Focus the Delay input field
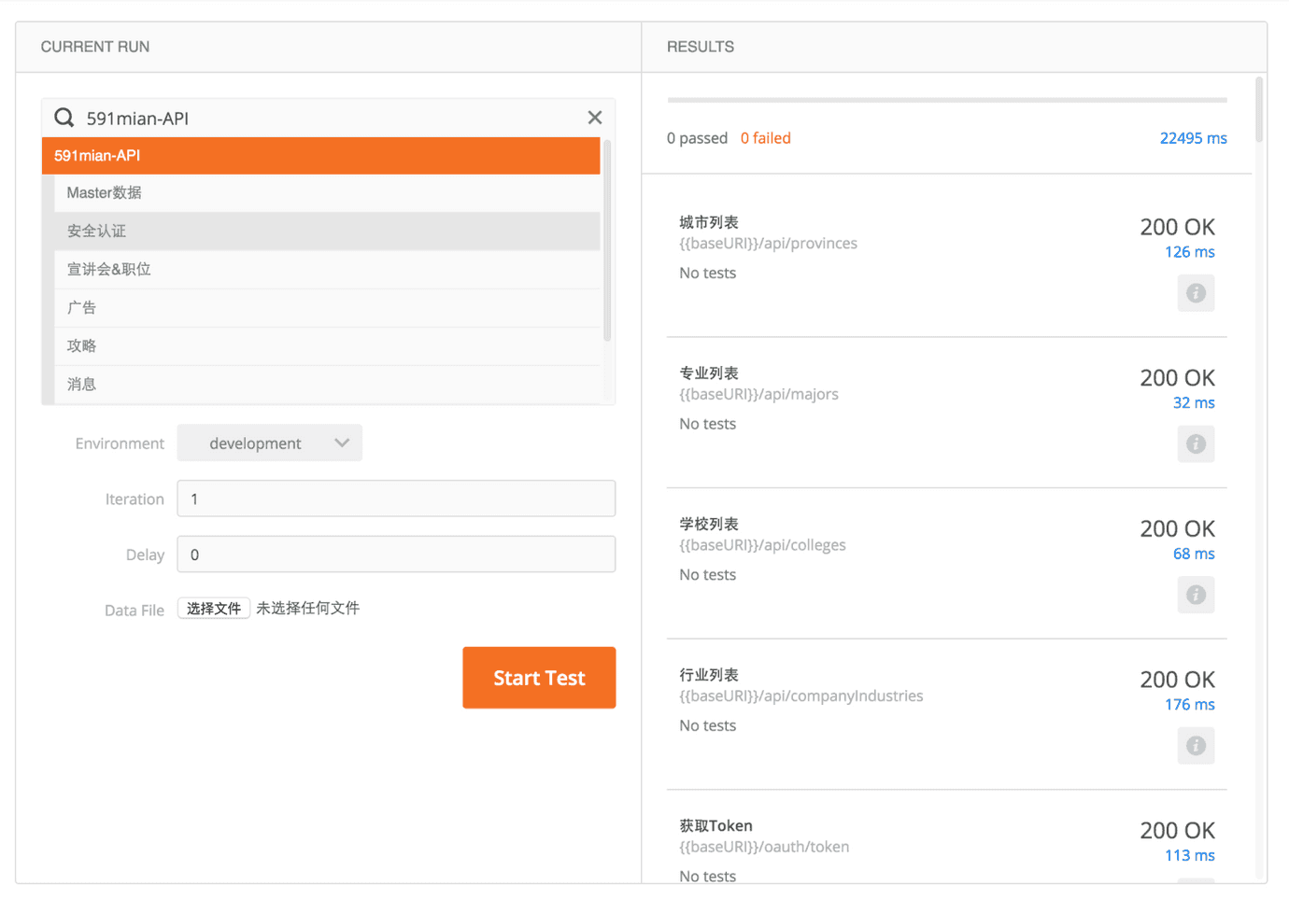Image resolution: width=1289 pixels, height=899 pixels. [396, 555]
